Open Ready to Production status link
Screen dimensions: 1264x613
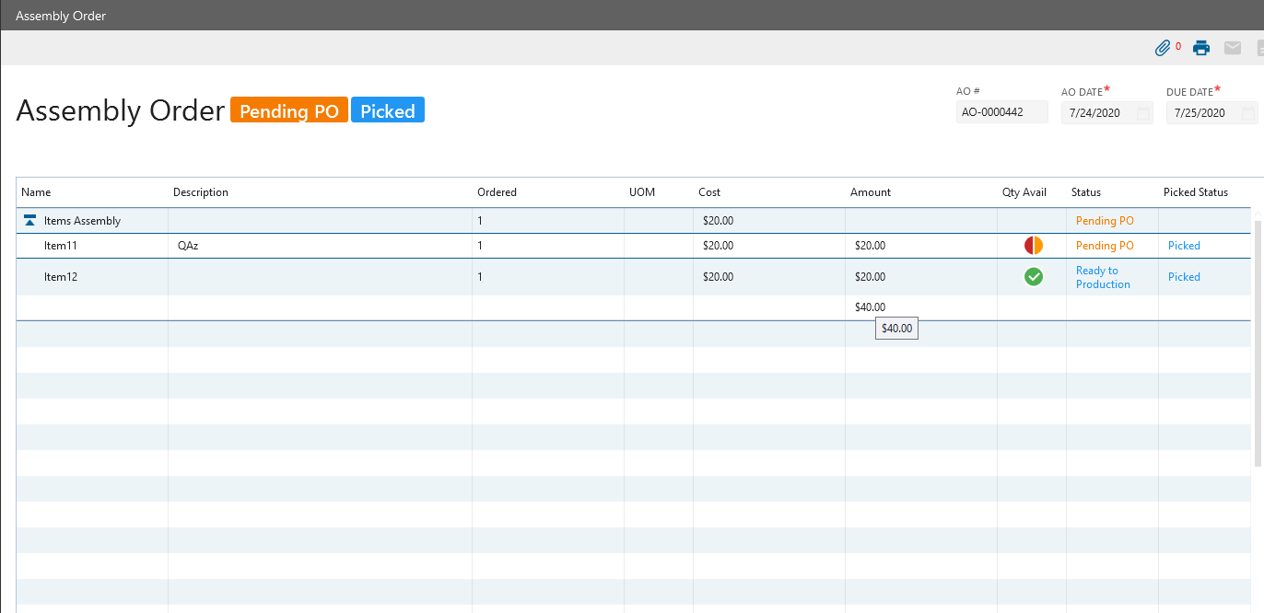pyautogui.click(x=1103, y=277)
